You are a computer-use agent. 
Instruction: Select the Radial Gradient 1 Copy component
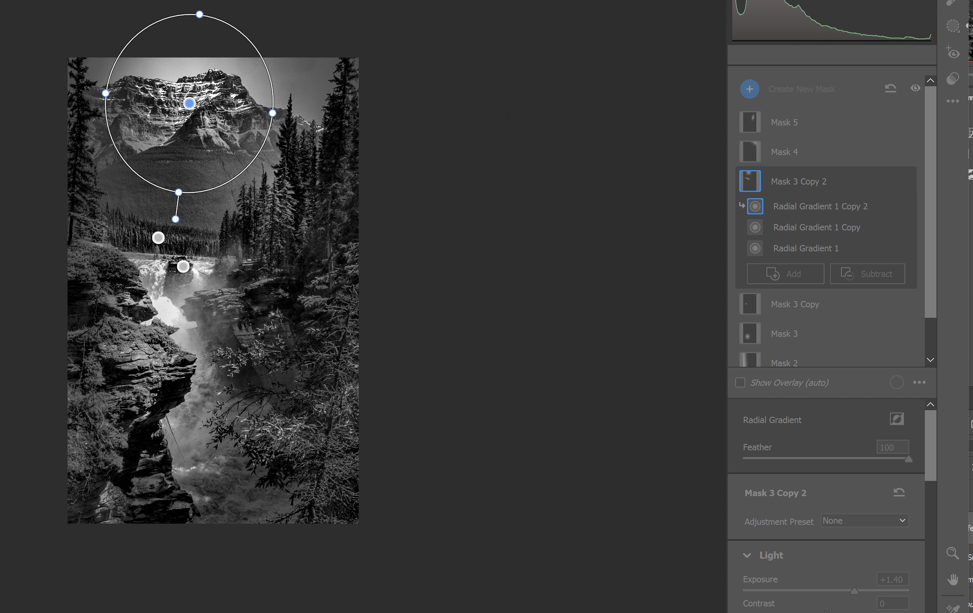pos(816,227)
